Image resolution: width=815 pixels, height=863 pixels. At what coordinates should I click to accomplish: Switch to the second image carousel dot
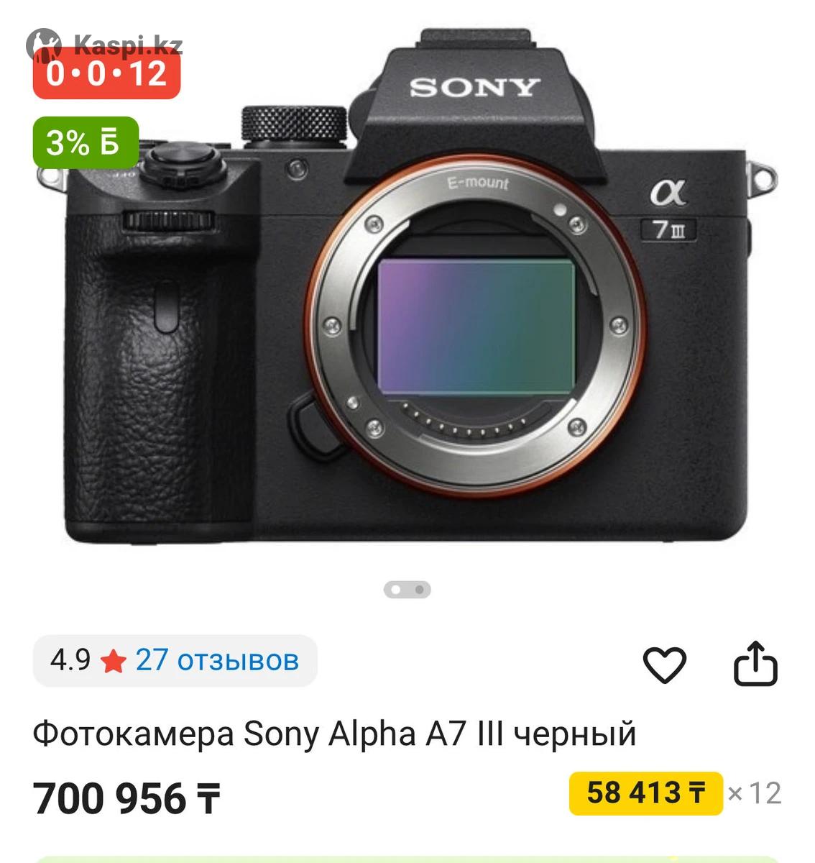click(420, 590)
